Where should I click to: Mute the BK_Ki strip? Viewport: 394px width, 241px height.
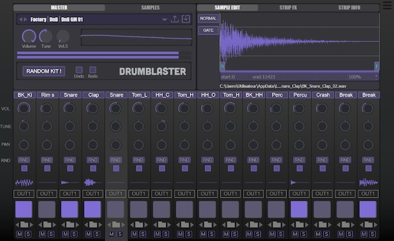(x=20, y=234)
